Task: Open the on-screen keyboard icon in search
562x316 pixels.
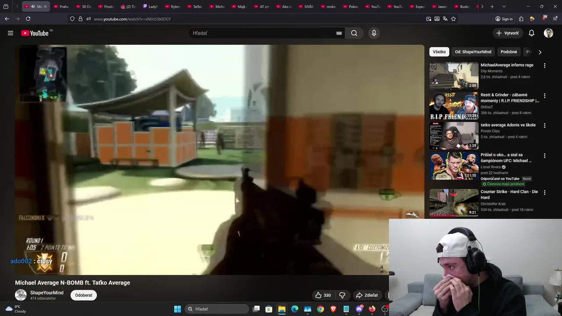Action: [x=339, y=33]
